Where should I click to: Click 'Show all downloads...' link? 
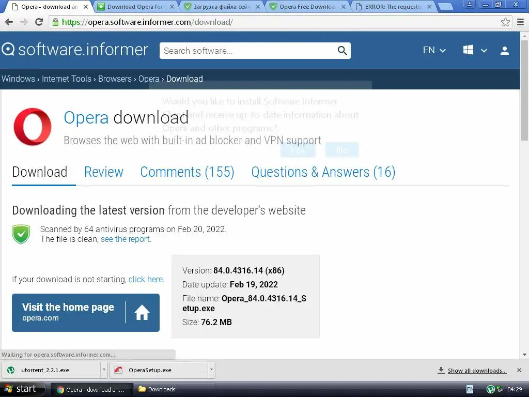pos(477,370)
